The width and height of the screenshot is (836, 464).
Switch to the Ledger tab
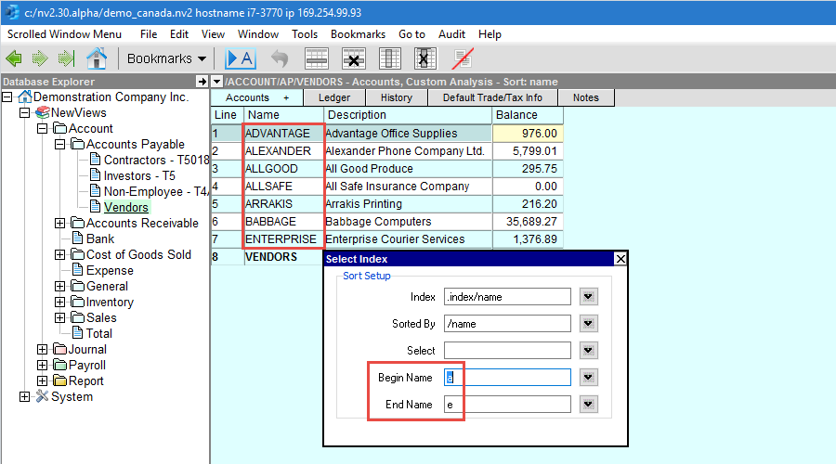tap(334, 97)
